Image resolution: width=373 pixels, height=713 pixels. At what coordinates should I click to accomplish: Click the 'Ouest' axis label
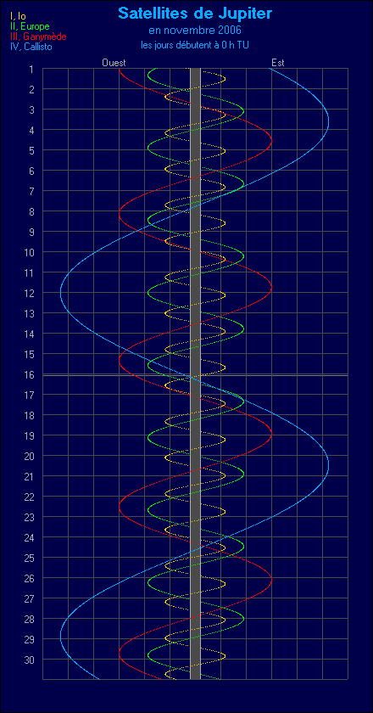[x=114, y=63]
